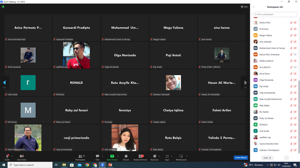Open PowerPoint from taskbar
Screen dimensions: 300x168
point(110,165)
